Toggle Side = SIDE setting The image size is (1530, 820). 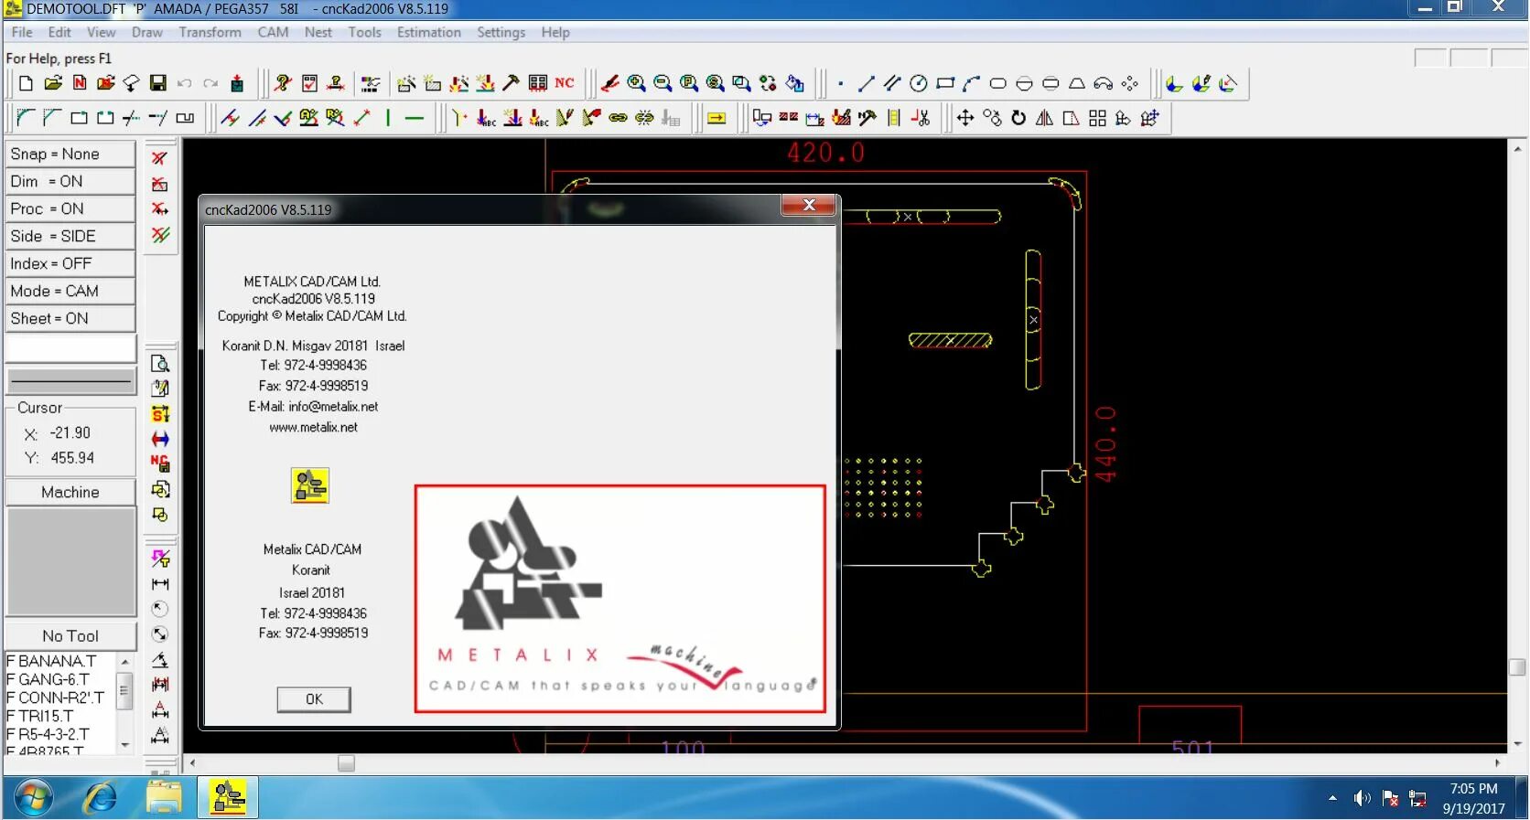coord(70,236)
